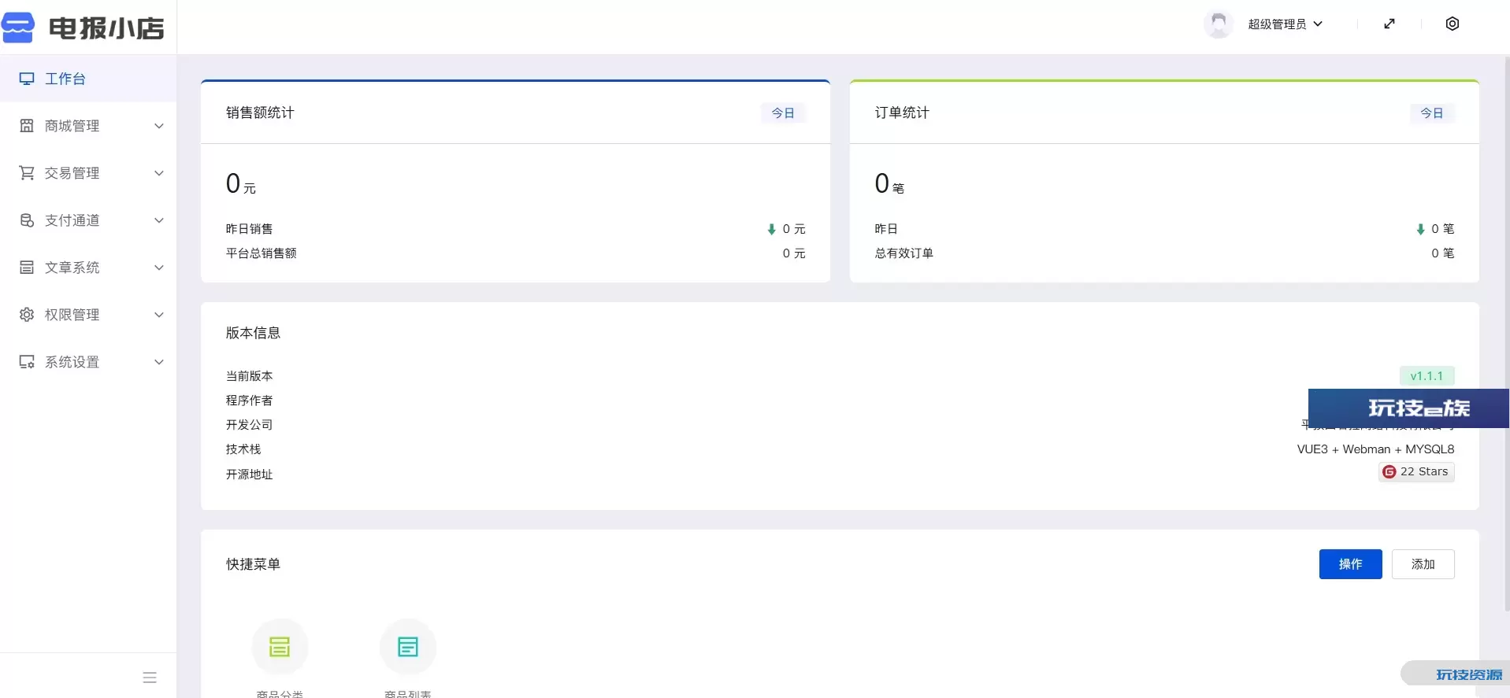
Task: Click the 电报小店 shop logo icon
Action: coord(18,28)
